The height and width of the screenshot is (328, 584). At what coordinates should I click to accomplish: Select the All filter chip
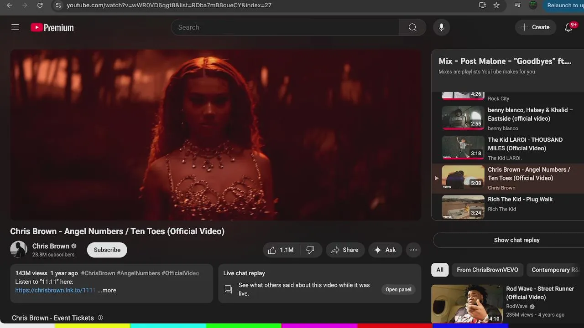coord(440,270)
